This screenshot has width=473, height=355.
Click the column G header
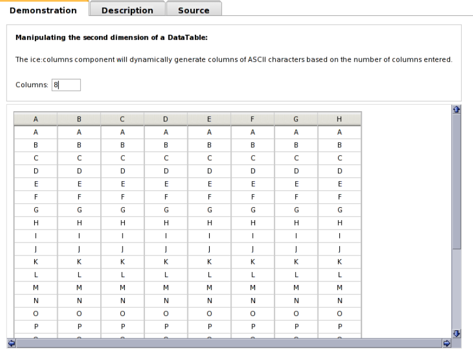point(296,120)
